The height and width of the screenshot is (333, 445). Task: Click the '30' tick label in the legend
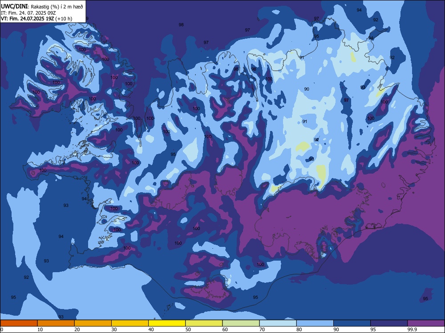(114, 329)
